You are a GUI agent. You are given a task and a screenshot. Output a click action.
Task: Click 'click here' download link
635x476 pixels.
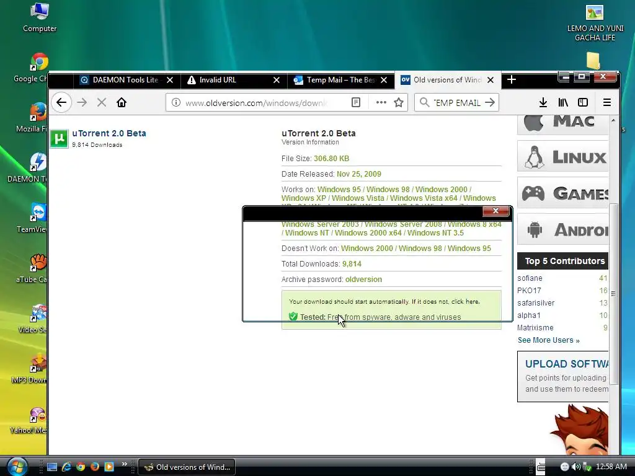pos(465,302)
